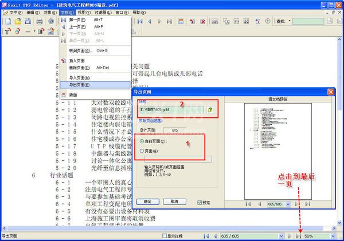This screenshot has height=241, width=344.
Task: Click the ruler toolbar icon
Action: 215,21
